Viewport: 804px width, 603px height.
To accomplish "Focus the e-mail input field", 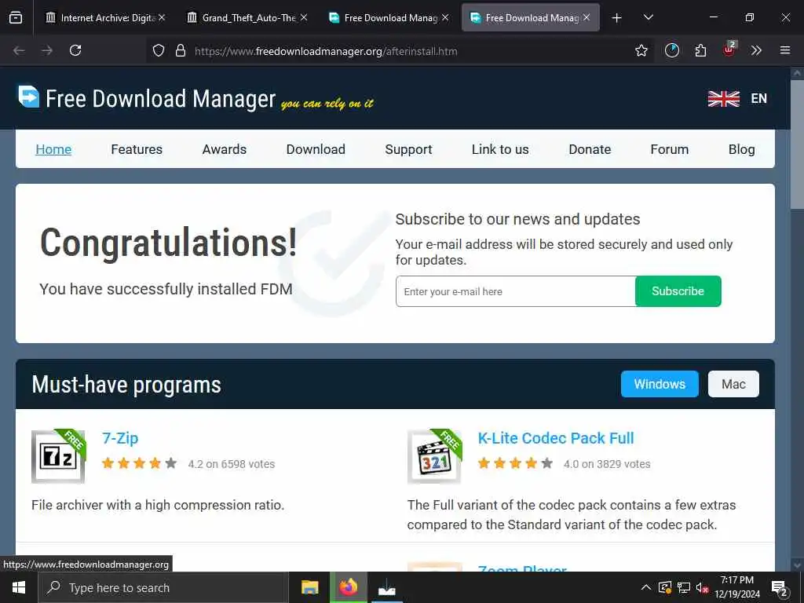I will coord(515,291).
